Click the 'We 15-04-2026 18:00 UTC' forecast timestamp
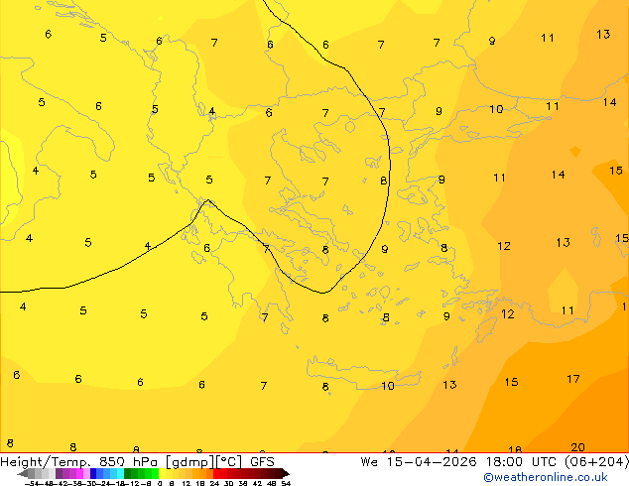 click(x=458, y=462)
